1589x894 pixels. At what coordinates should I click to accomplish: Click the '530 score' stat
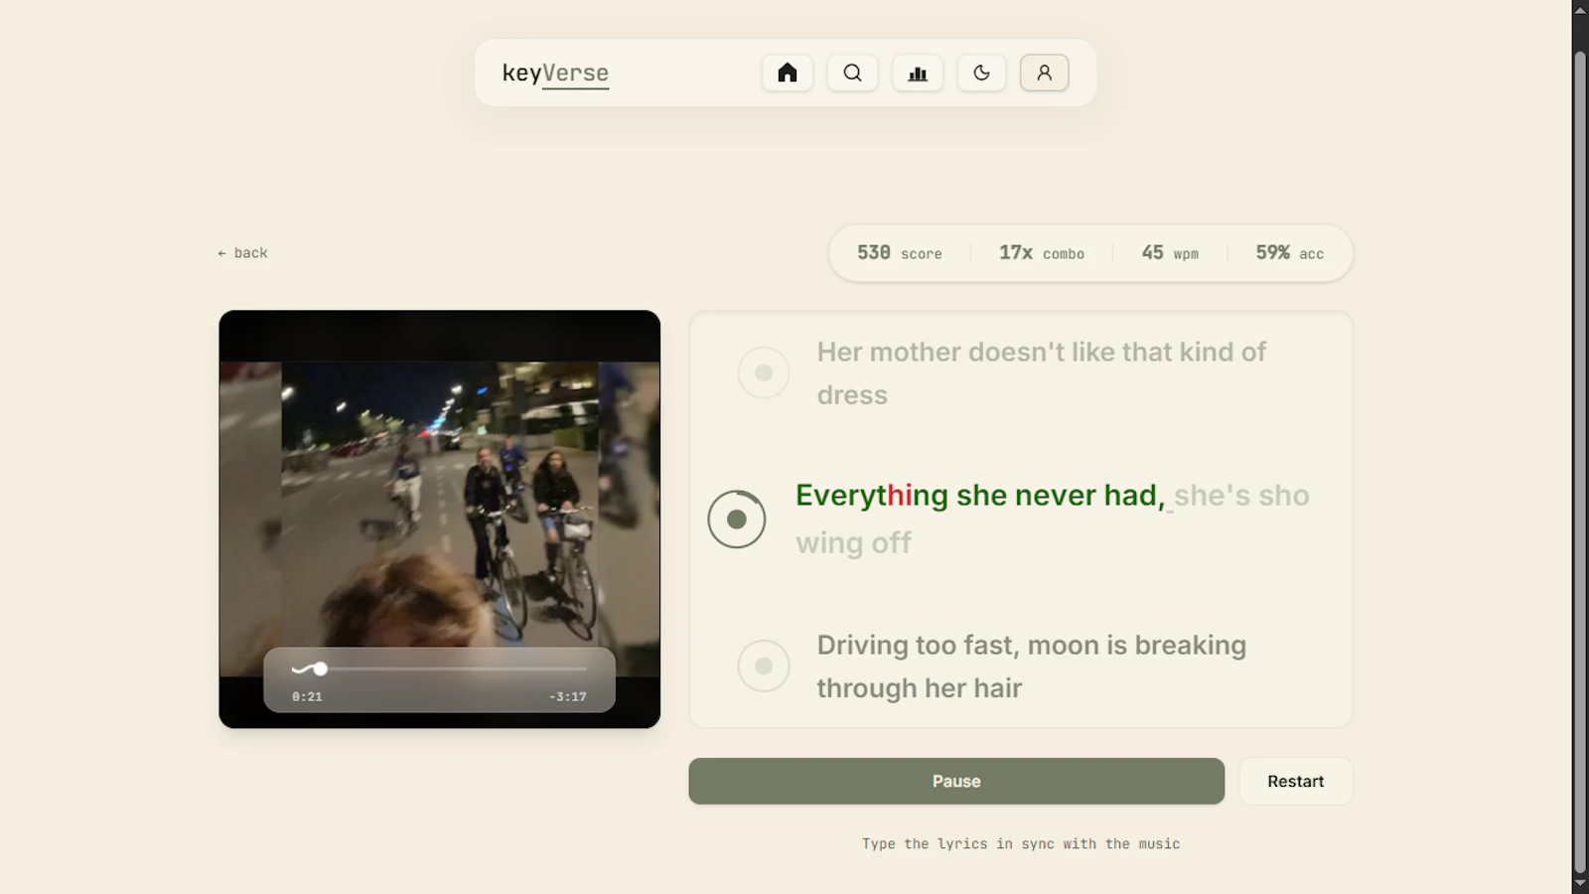(900, 253)
